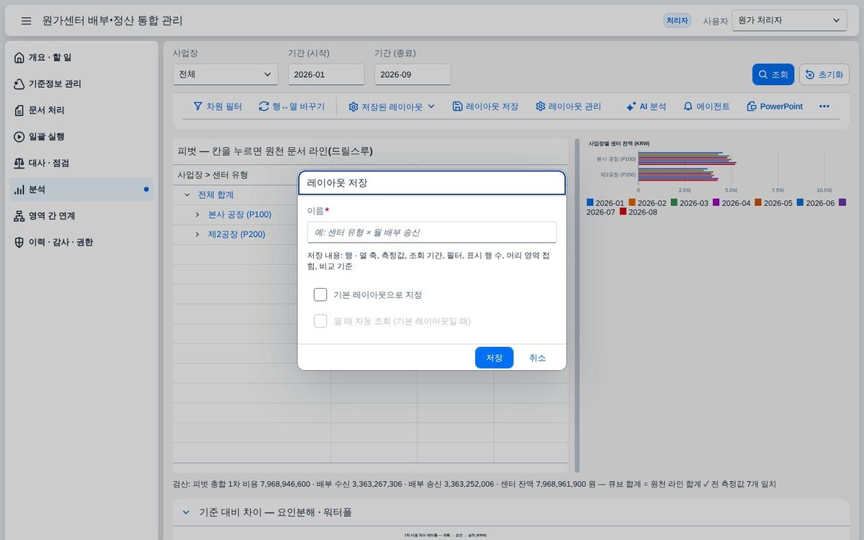The height and width of the screenshot is (540, 864).
Task: Click the 본사 공장 (P100) label
Action: click(x=240, y=215)
